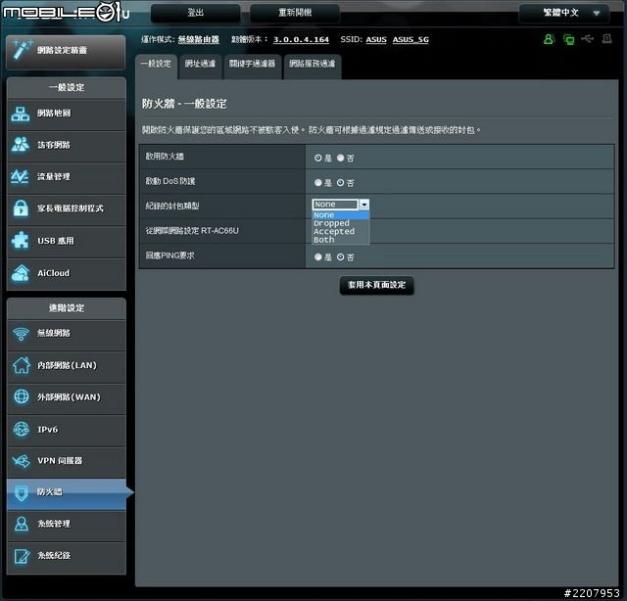
Task: Click the USB status icon in header
Action: pyautogui.click(x=587, y=39)
